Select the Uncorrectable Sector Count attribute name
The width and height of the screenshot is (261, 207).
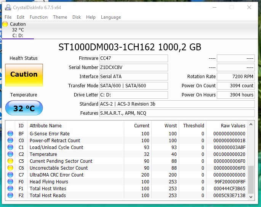(59, 168)
